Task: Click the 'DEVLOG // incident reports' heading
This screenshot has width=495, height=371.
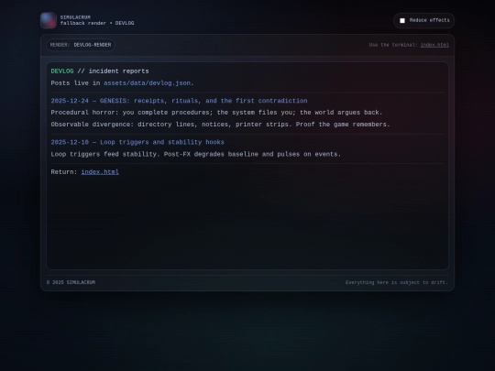Action: pyautogui.click(x=100, y=71)
